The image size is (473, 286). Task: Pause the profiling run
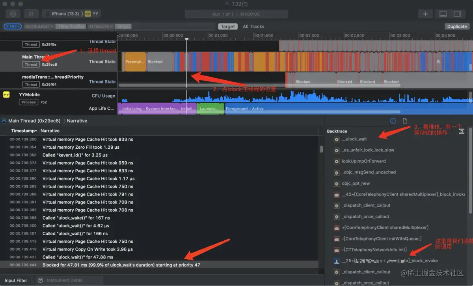click(x=31, y=14)
